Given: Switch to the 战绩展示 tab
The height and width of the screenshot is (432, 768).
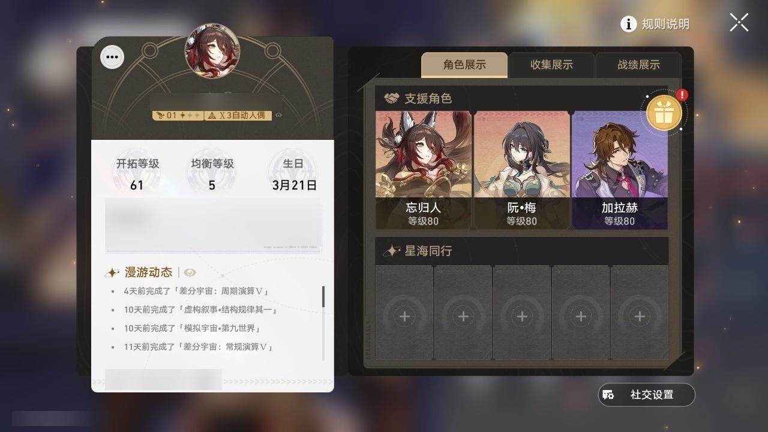Looking at the screenshot, I should tap(638, 65).
